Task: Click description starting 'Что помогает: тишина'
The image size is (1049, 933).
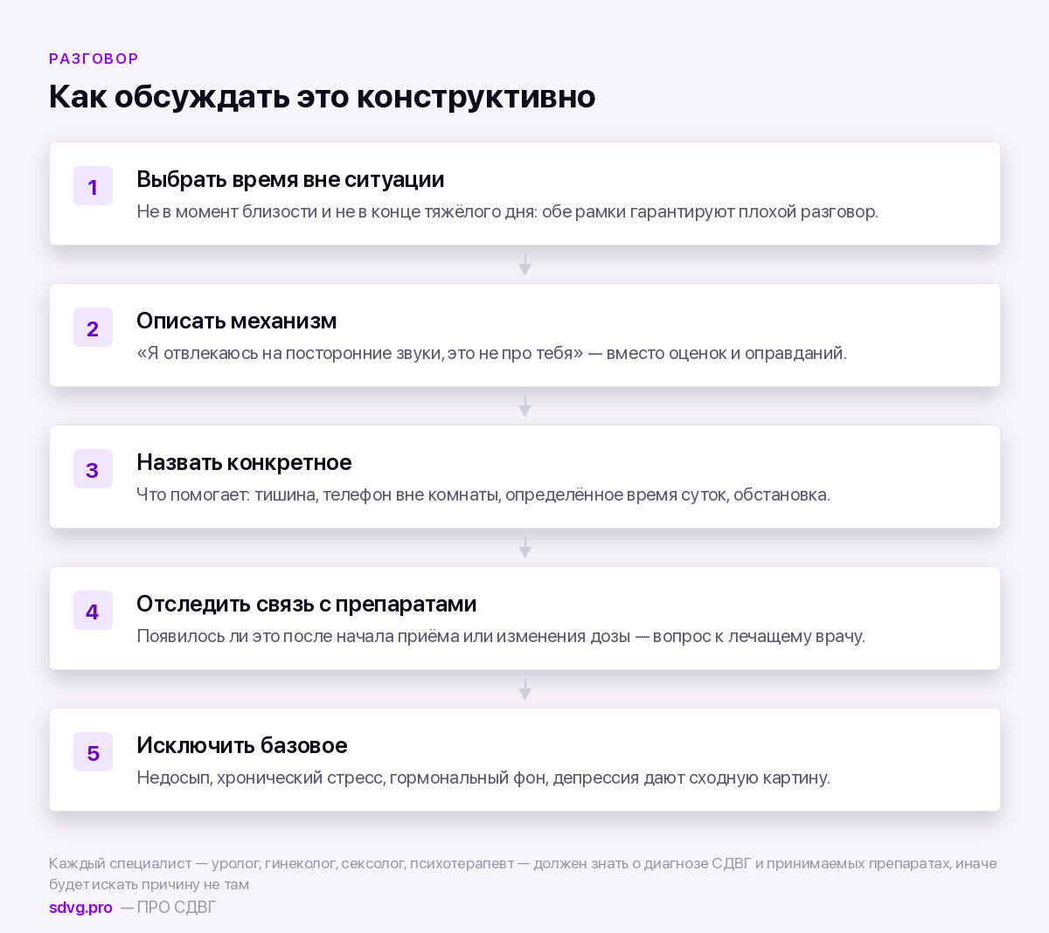Action: point(483,494)
